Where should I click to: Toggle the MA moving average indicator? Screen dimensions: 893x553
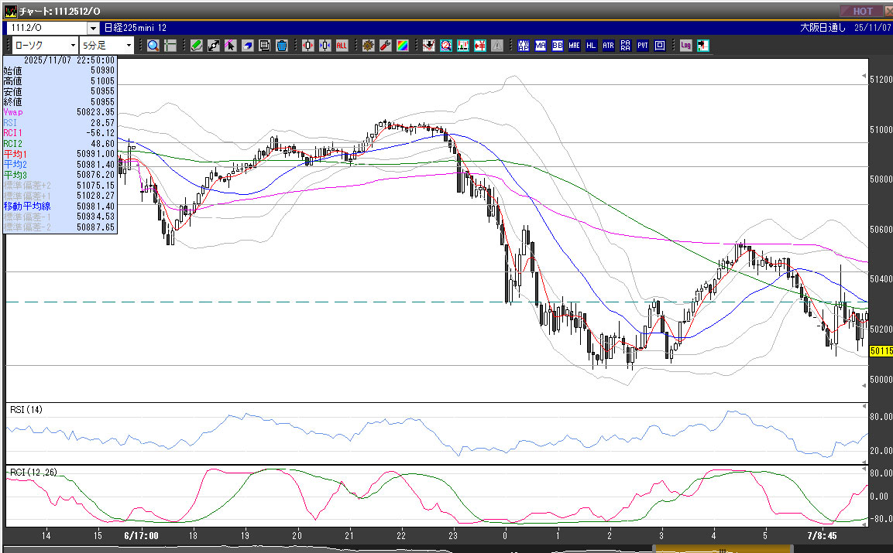click(540, 46)
